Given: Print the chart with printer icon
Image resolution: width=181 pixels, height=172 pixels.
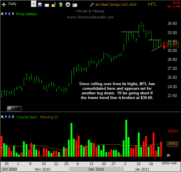Looking at the screenshot, I should (68, 5).
